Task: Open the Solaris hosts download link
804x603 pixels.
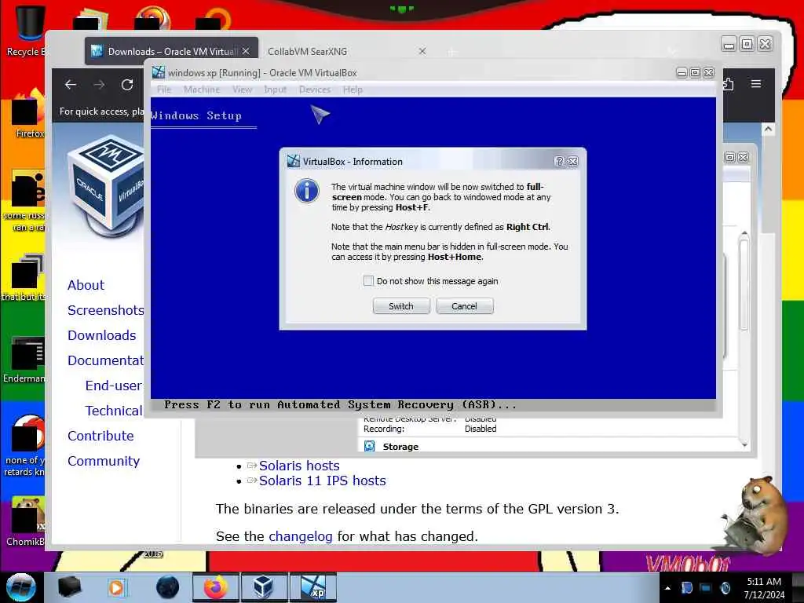Action: (x=299, y=466)
